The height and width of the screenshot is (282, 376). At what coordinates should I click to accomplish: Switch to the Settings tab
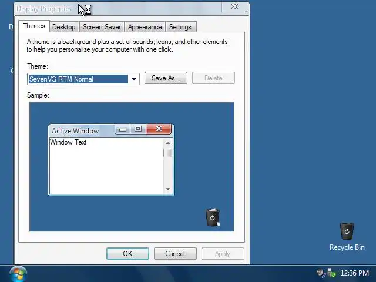[x=180, y=27]
